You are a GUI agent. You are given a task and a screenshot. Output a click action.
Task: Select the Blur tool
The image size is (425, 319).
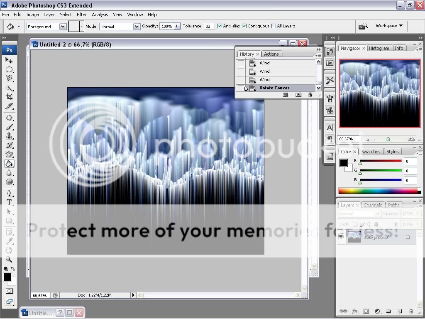[x=9, y=173]
